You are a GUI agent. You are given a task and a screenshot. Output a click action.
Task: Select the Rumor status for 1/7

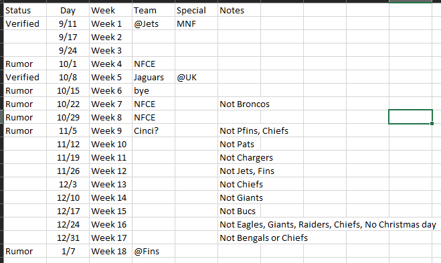(x=25, y=251)
